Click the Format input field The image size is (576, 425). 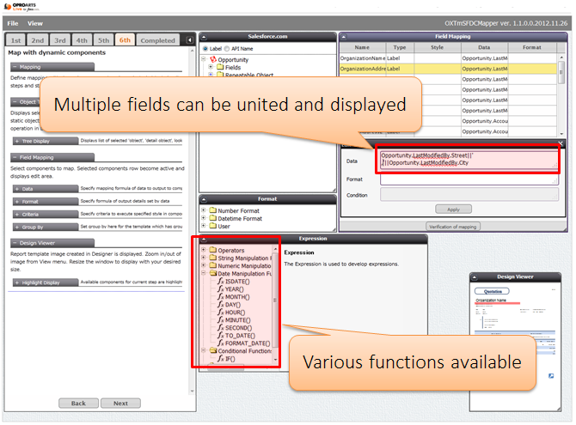point(469,179)
